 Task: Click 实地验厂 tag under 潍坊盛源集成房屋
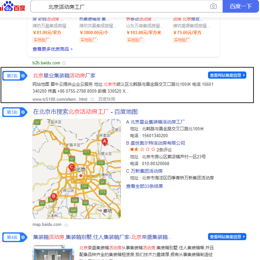(x=182, y=40)
